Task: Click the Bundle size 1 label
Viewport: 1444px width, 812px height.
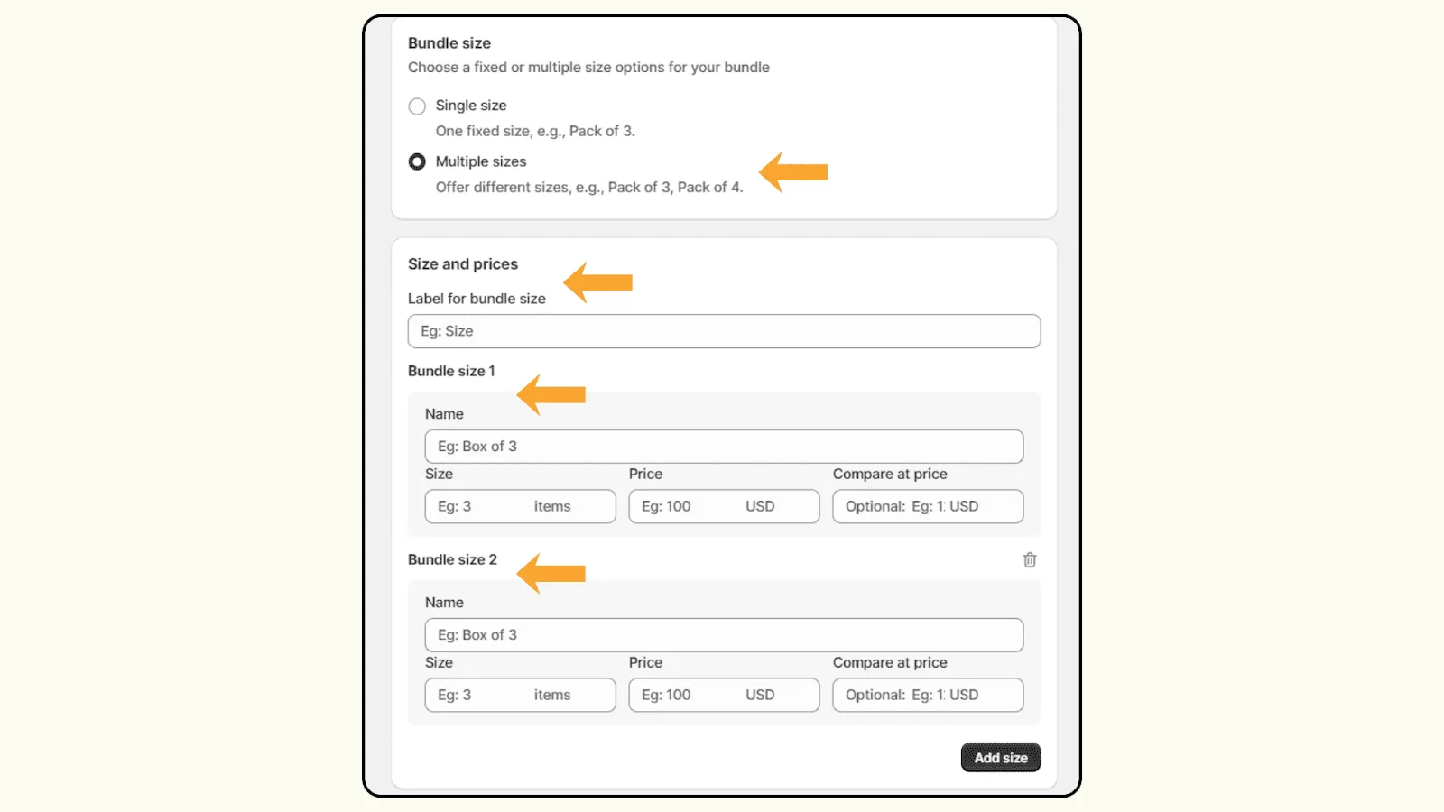Action: (451, 370)
